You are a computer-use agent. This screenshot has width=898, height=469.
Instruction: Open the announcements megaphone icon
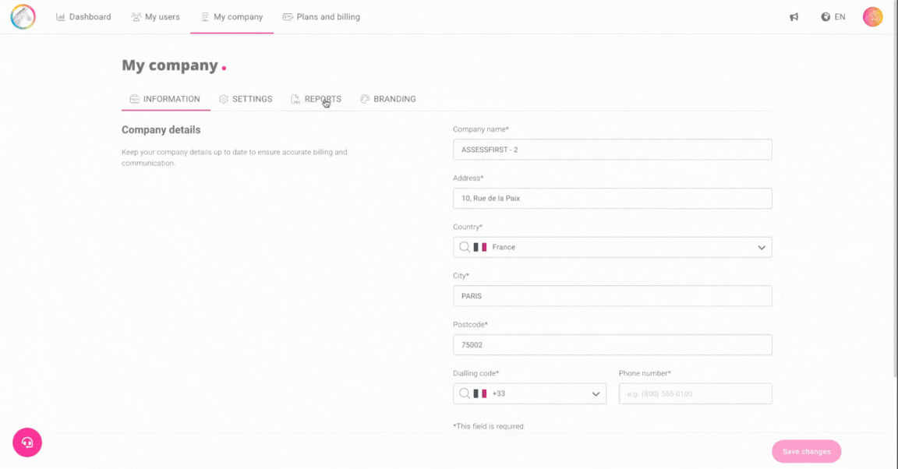point(794,17)
